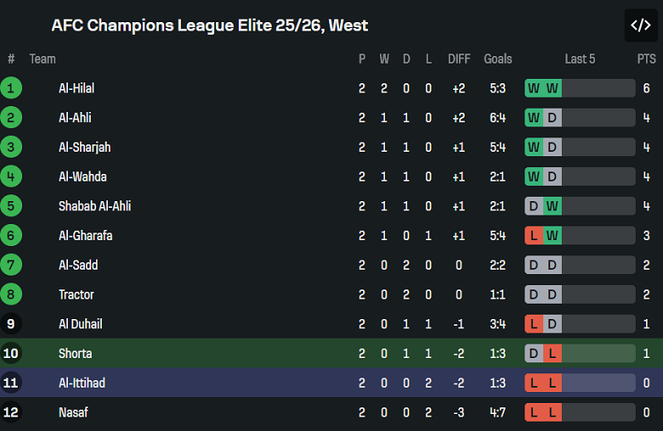The height and width of the screenshot is (431, 663).
Task: Click the Last 5 column header
Action: point(580,59)
